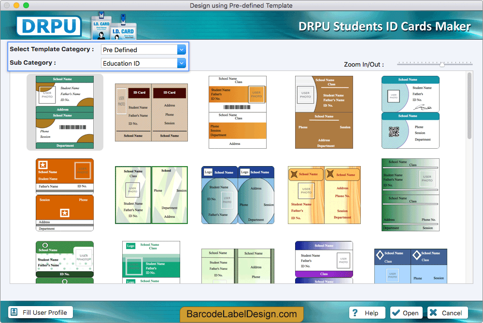Click the I.D. Card badge icon in header
The width and height of the screenshot is (483, 323).
pos(114,27)
